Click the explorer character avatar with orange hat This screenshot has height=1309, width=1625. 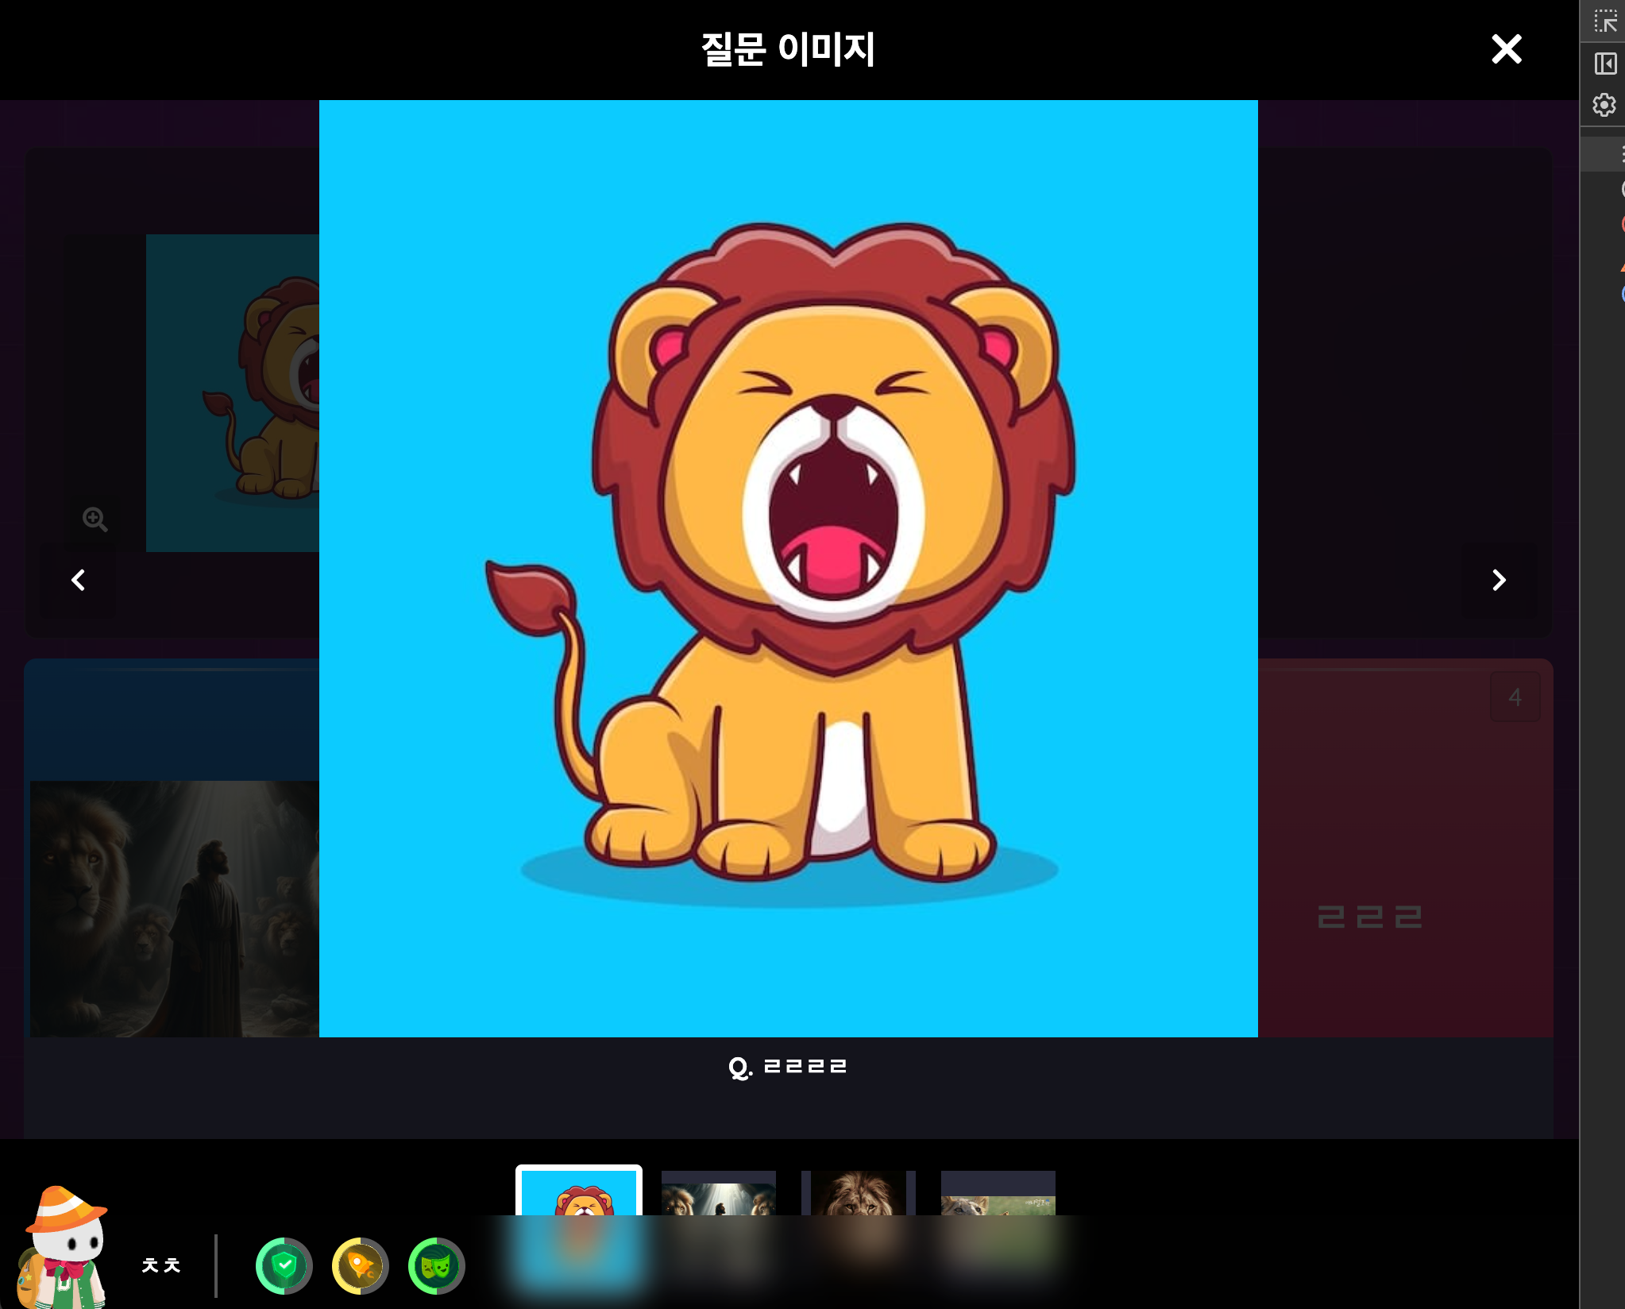64,1247
